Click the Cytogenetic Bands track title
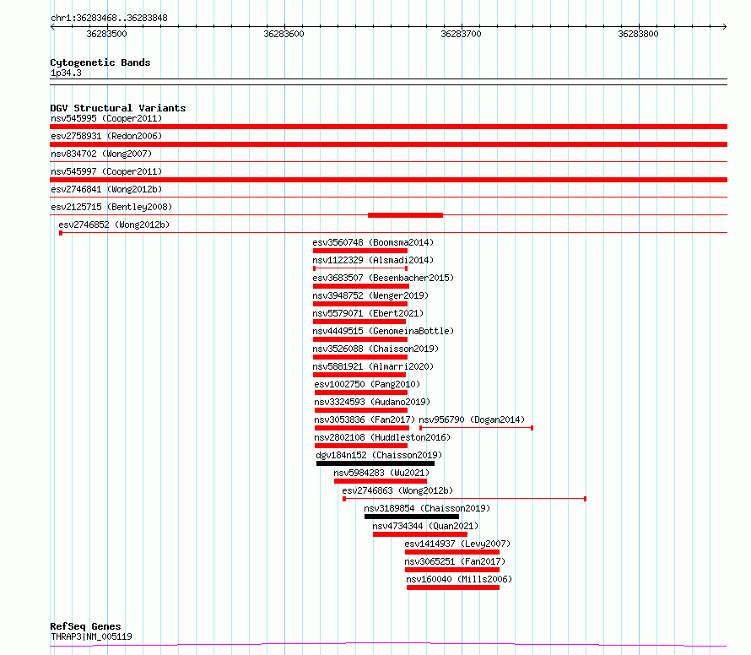 (x=100, y=62)
